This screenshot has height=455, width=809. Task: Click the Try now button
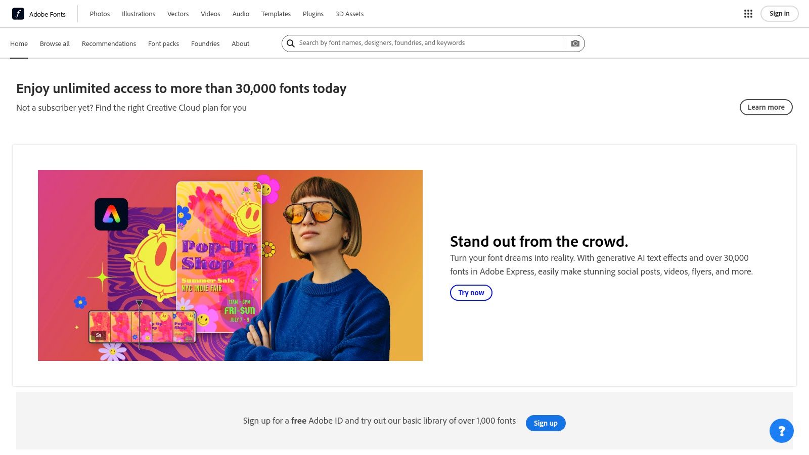click(x=471, y=293)
